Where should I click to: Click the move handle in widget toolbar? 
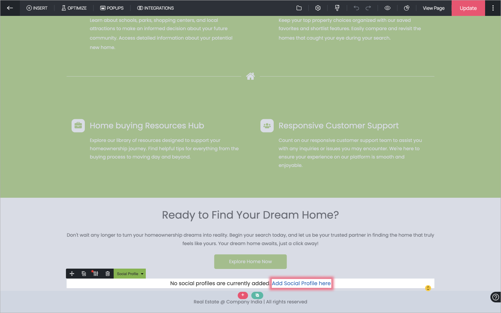pyautogui.click(x=72, y=274)
